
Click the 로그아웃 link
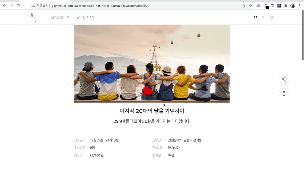click(267, 17)
